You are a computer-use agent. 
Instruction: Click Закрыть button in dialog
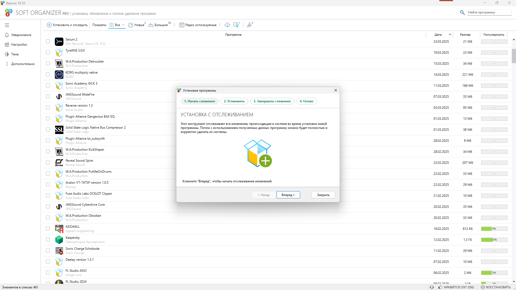323,195
